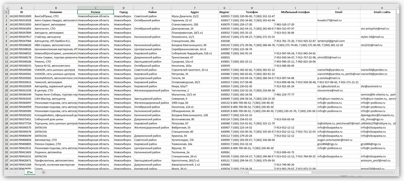404x181 pixels.
Task: Click the kwadro77@mail.ru email cell
Action: [x=329, y=20]
